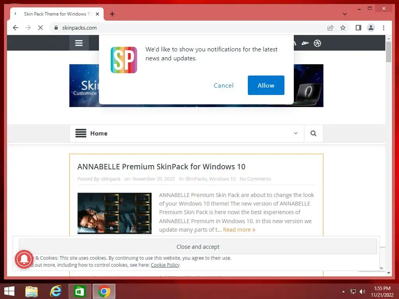Click the browser forward arrow

pyautogui.click(x=28, y=28)
